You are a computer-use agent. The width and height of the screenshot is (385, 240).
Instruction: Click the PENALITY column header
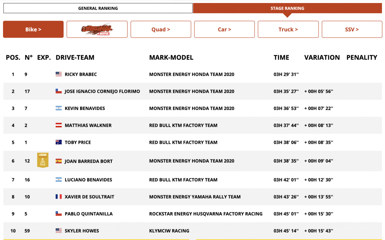click(362, 57)
